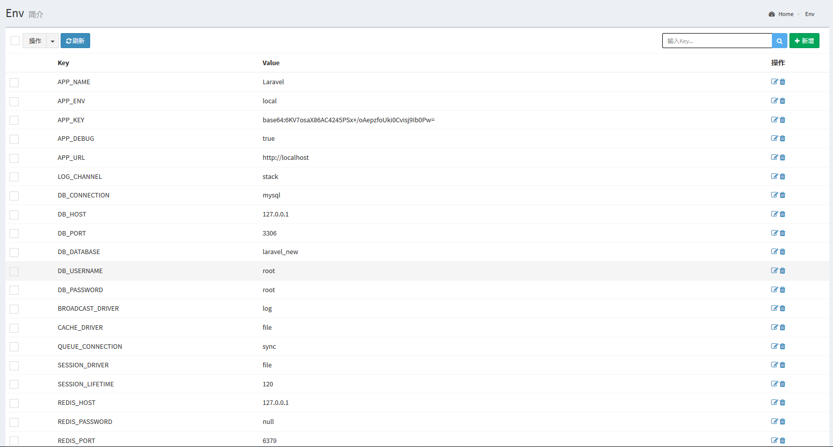This screenshot has width=833, height=447.
Task: Delete the CACHE_DRIVER entry
Action: tap(782, 327)
